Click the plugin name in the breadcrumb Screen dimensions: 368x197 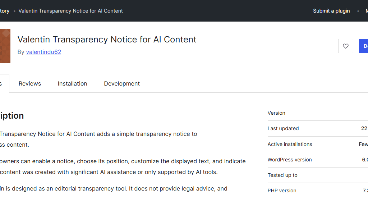point(71,11)
